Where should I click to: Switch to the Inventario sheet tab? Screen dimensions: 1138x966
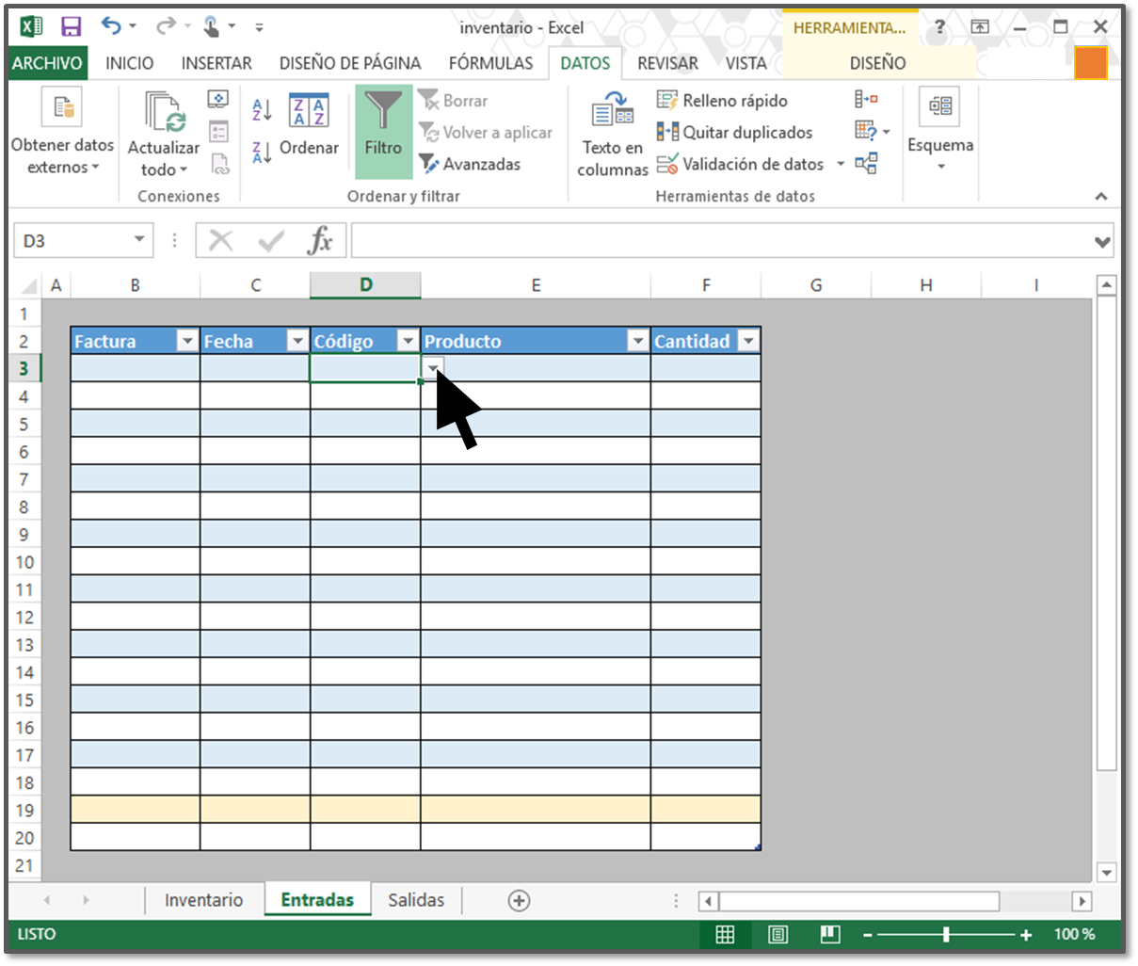tap(203, 900)
